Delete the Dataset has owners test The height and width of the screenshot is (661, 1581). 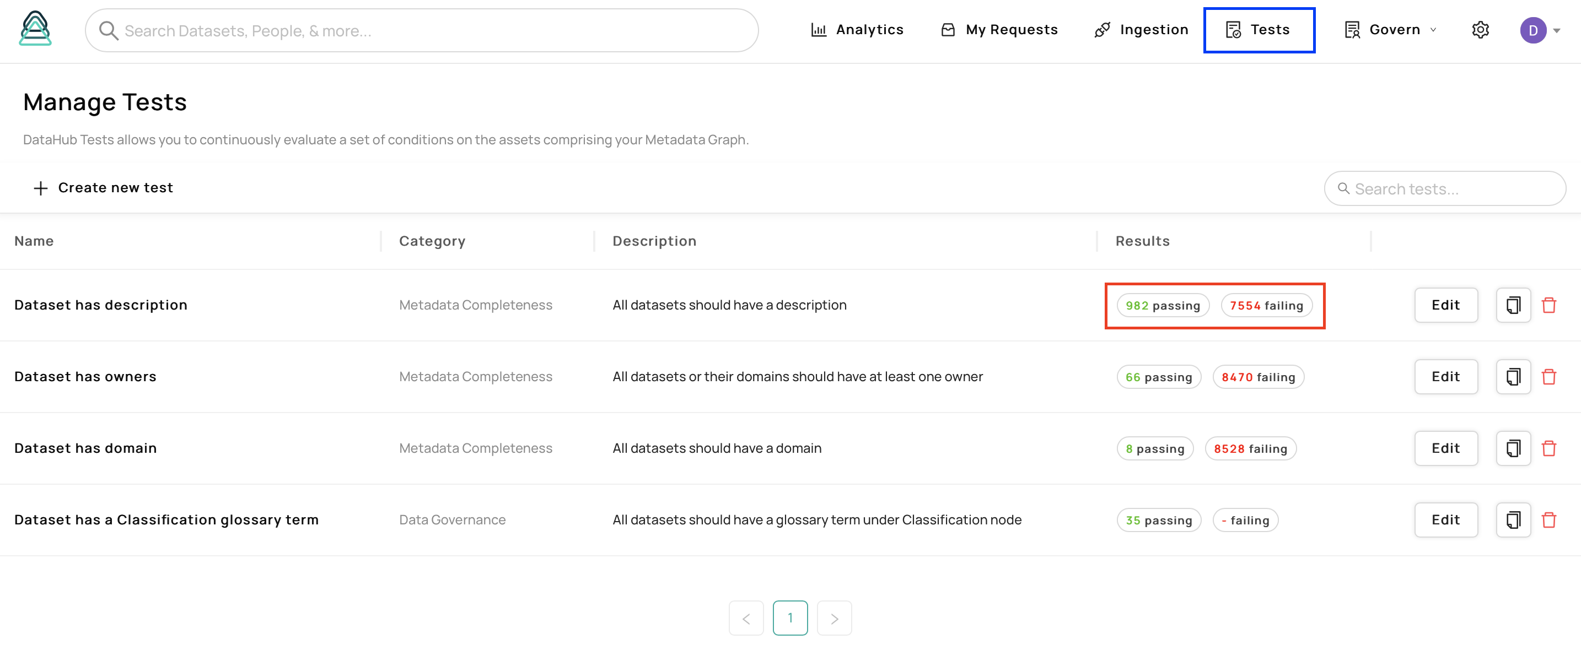pos(1548,376)
